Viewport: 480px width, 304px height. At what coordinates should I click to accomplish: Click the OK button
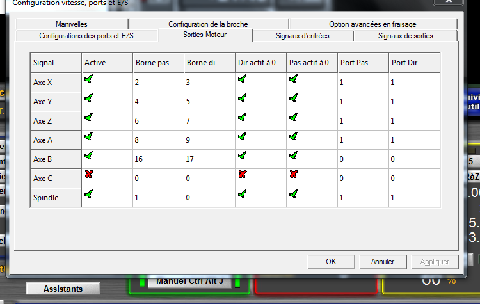331,261
